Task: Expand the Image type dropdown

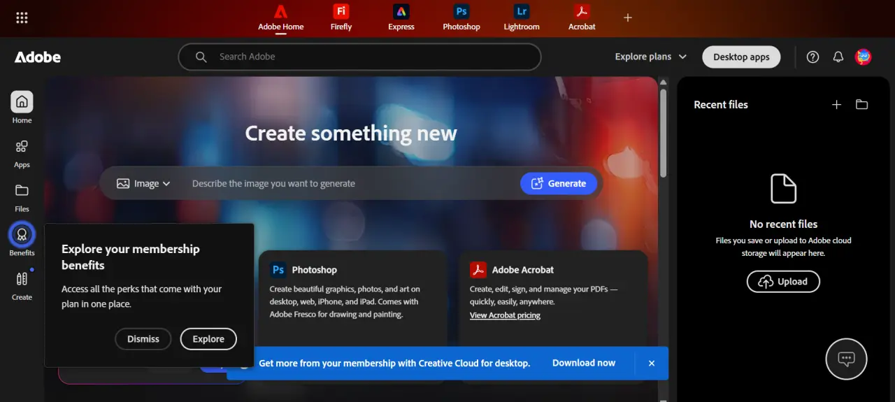Action: pyautogui.click(x=143, y=183)
